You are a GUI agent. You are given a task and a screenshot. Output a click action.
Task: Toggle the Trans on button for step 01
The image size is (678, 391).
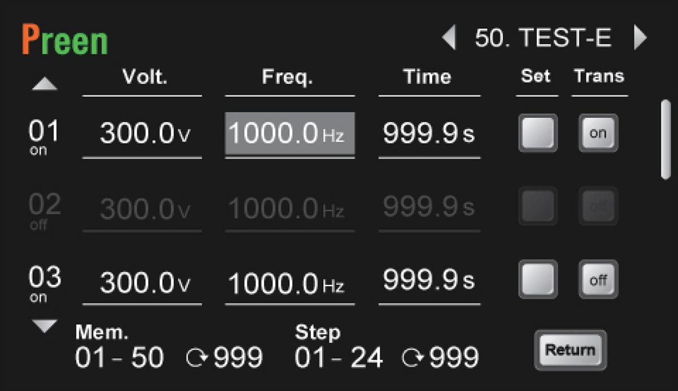[x=598, y=133]
